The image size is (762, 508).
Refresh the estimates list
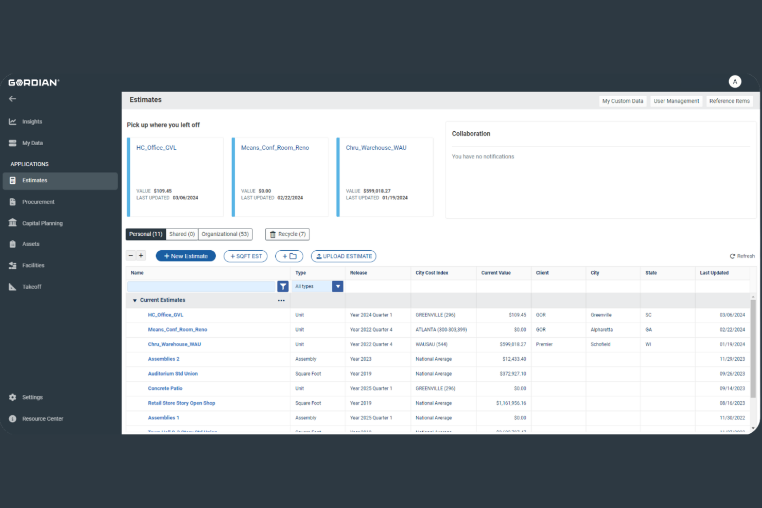(742, 256)
